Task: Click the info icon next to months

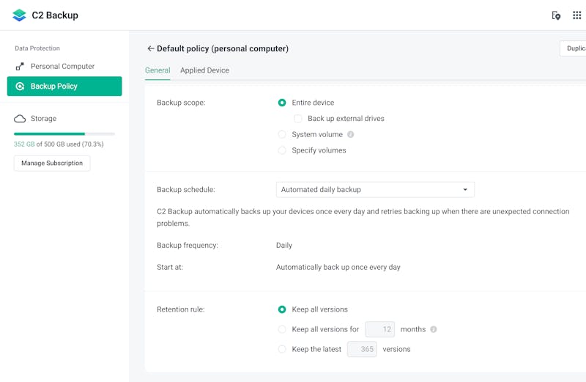Action: coord(433,329)
